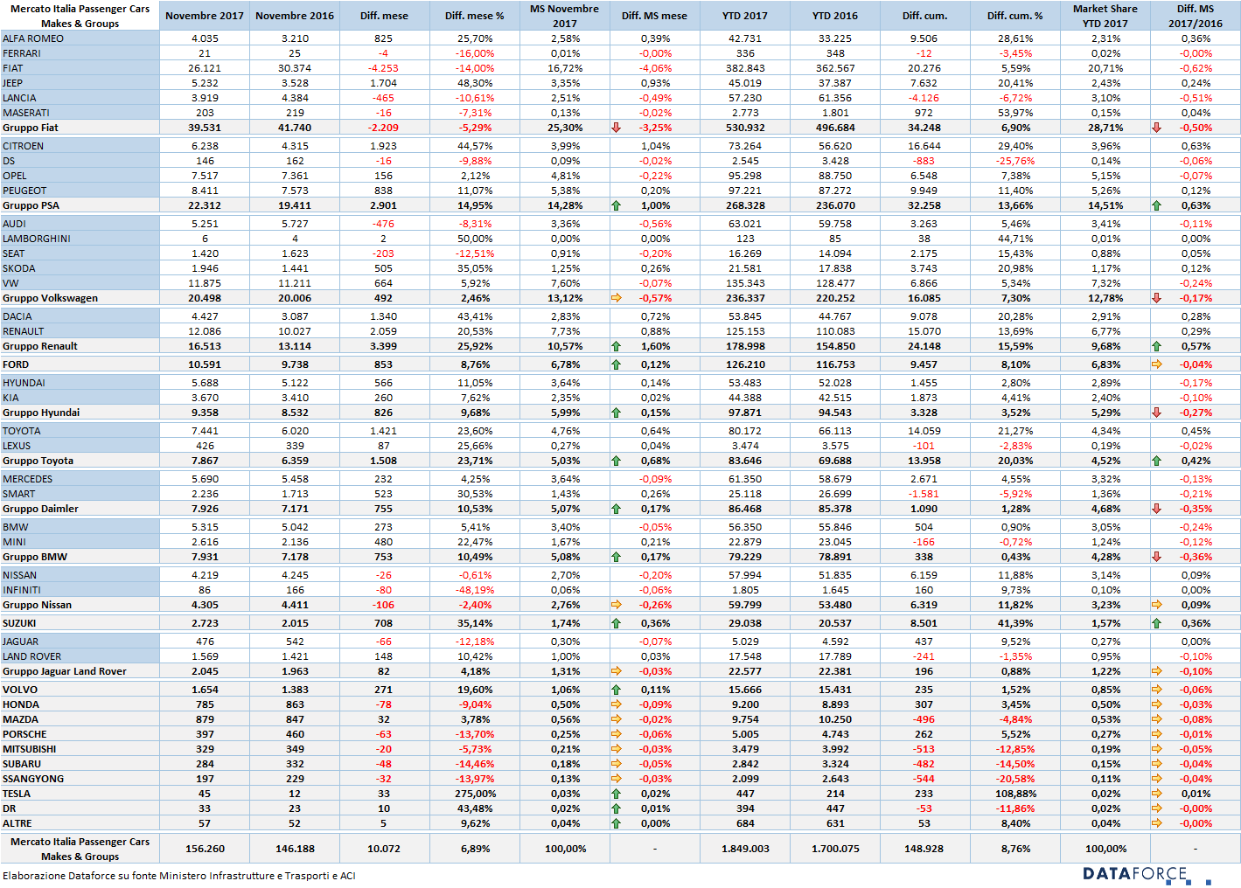Image resolution: width=1241 pixels, height=888 pixels.
Task: Click Gruppo Daimler red arrow in Diff. MS 2017/2016
Action: 1156,509
